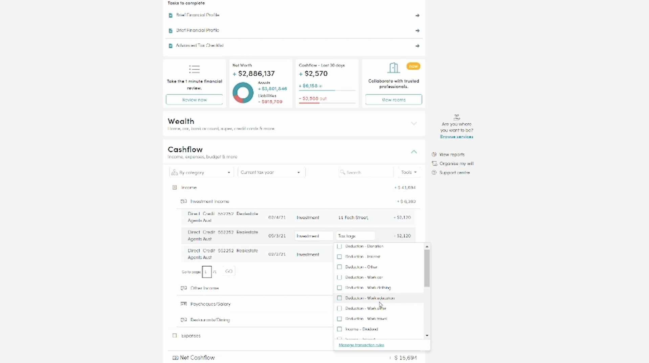Click the GO page button
649x363 pixels.
click(x=229, y=271)
